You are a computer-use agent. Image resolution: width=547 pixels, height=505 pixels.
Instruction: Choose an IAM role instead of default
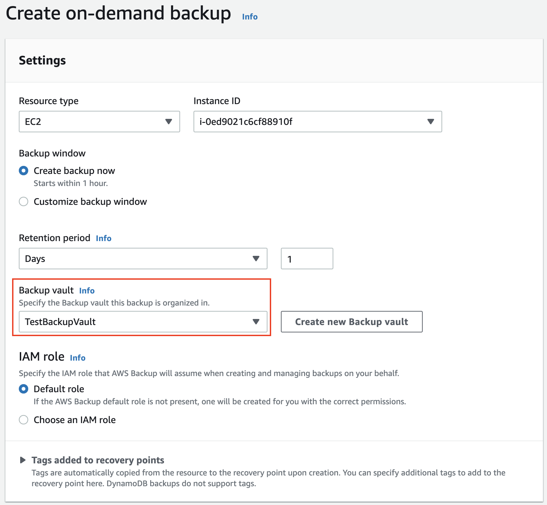coord(24,420)
